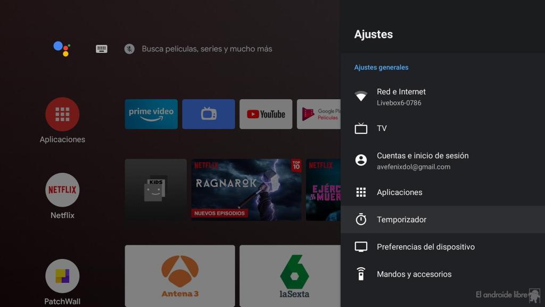The image size is (545, 307).
Task: Open Mandos y accesorios
Action: coord(443,274)
